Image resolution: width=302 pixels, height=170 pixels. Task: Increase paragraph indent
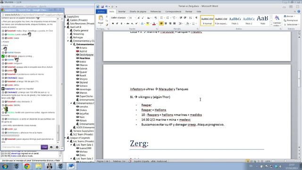185,18
